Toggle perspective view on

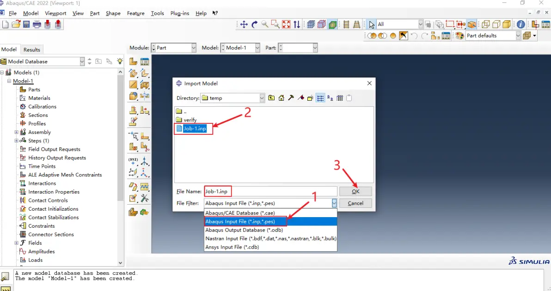pos(357,24)
